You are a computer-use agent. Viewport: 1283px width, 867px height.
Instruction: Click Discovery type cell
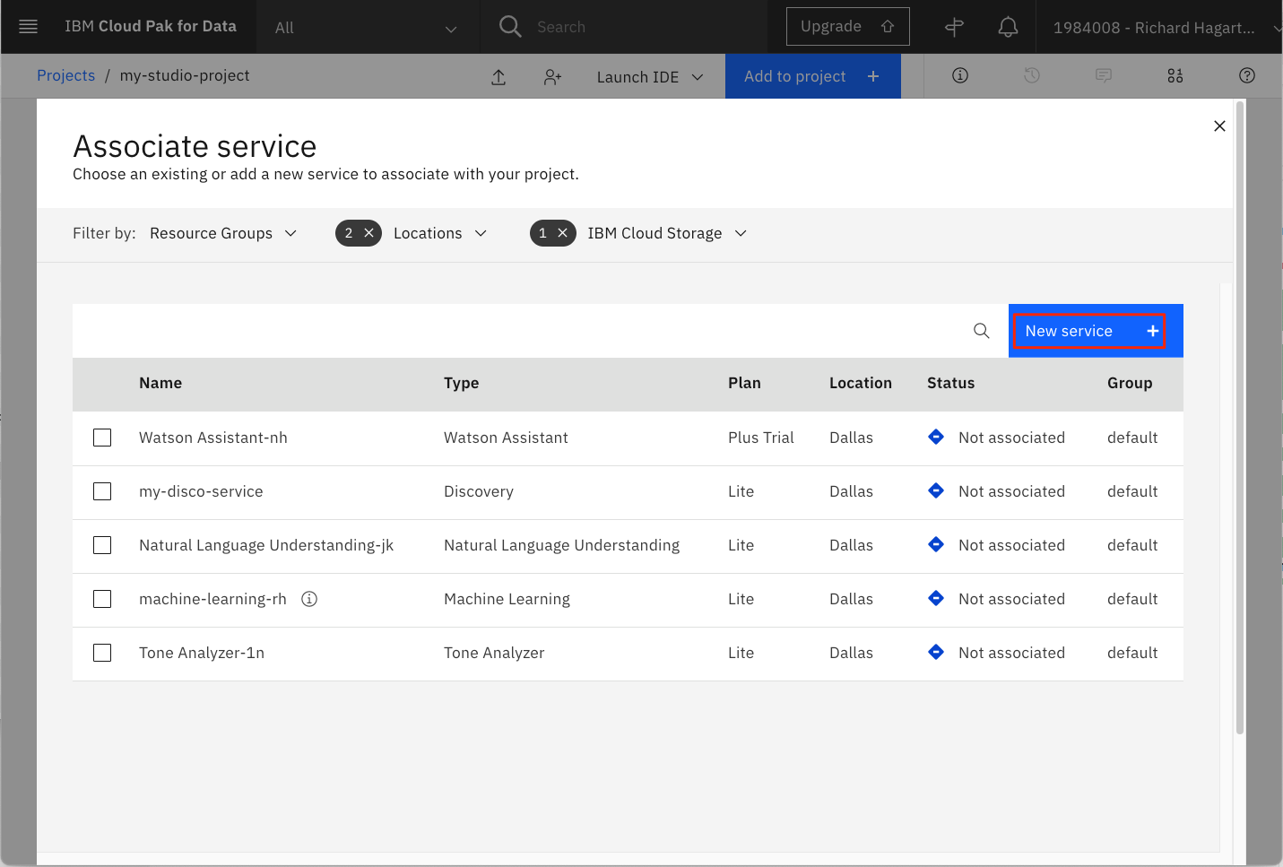pyautogui.click(x=479, y=491)
